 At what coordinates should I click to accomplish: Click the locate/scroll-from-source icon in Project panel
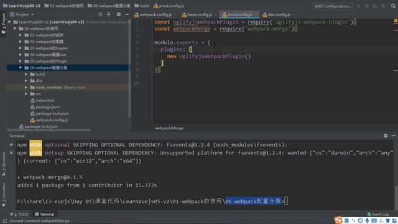[x=100, y=14]
